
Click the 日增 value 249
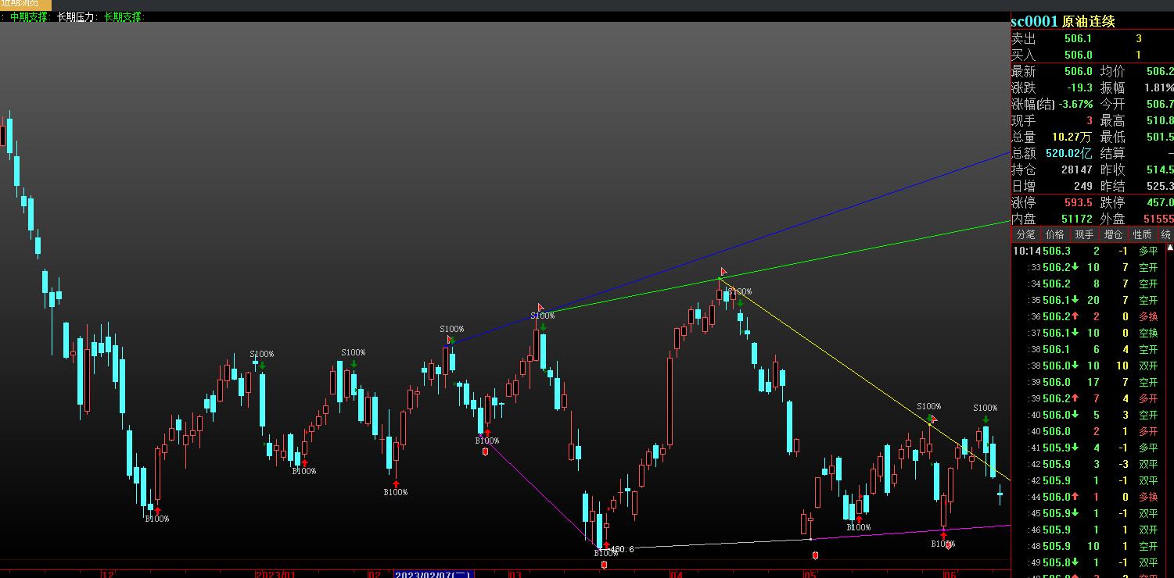1082,186
